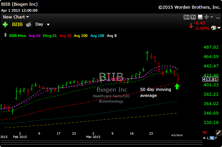Screen dimensions: 222x147
Task: Click the 413.81 current price box
Action: pyautogui.click(x=210, y=79)
